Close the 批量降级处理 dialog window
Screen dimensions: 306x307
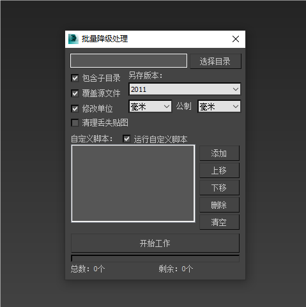click(236, 39)
